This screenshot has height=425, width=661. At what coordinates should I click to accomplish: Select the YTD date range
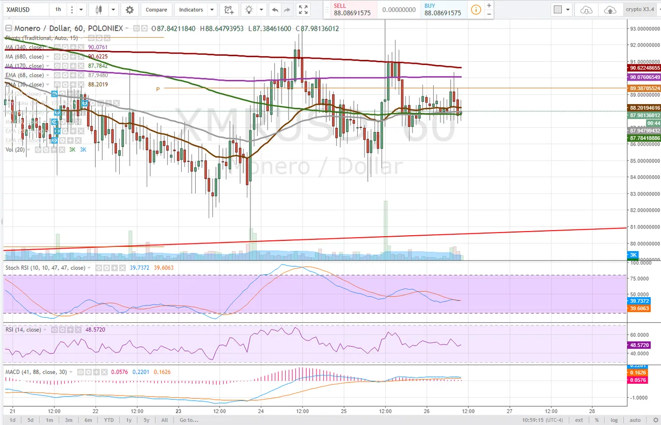[x=108, y=420]
